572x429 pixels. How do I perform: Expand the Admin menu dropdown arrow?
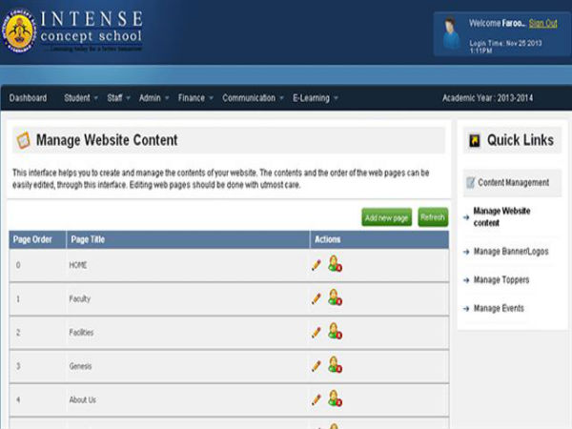pos(167,98)
